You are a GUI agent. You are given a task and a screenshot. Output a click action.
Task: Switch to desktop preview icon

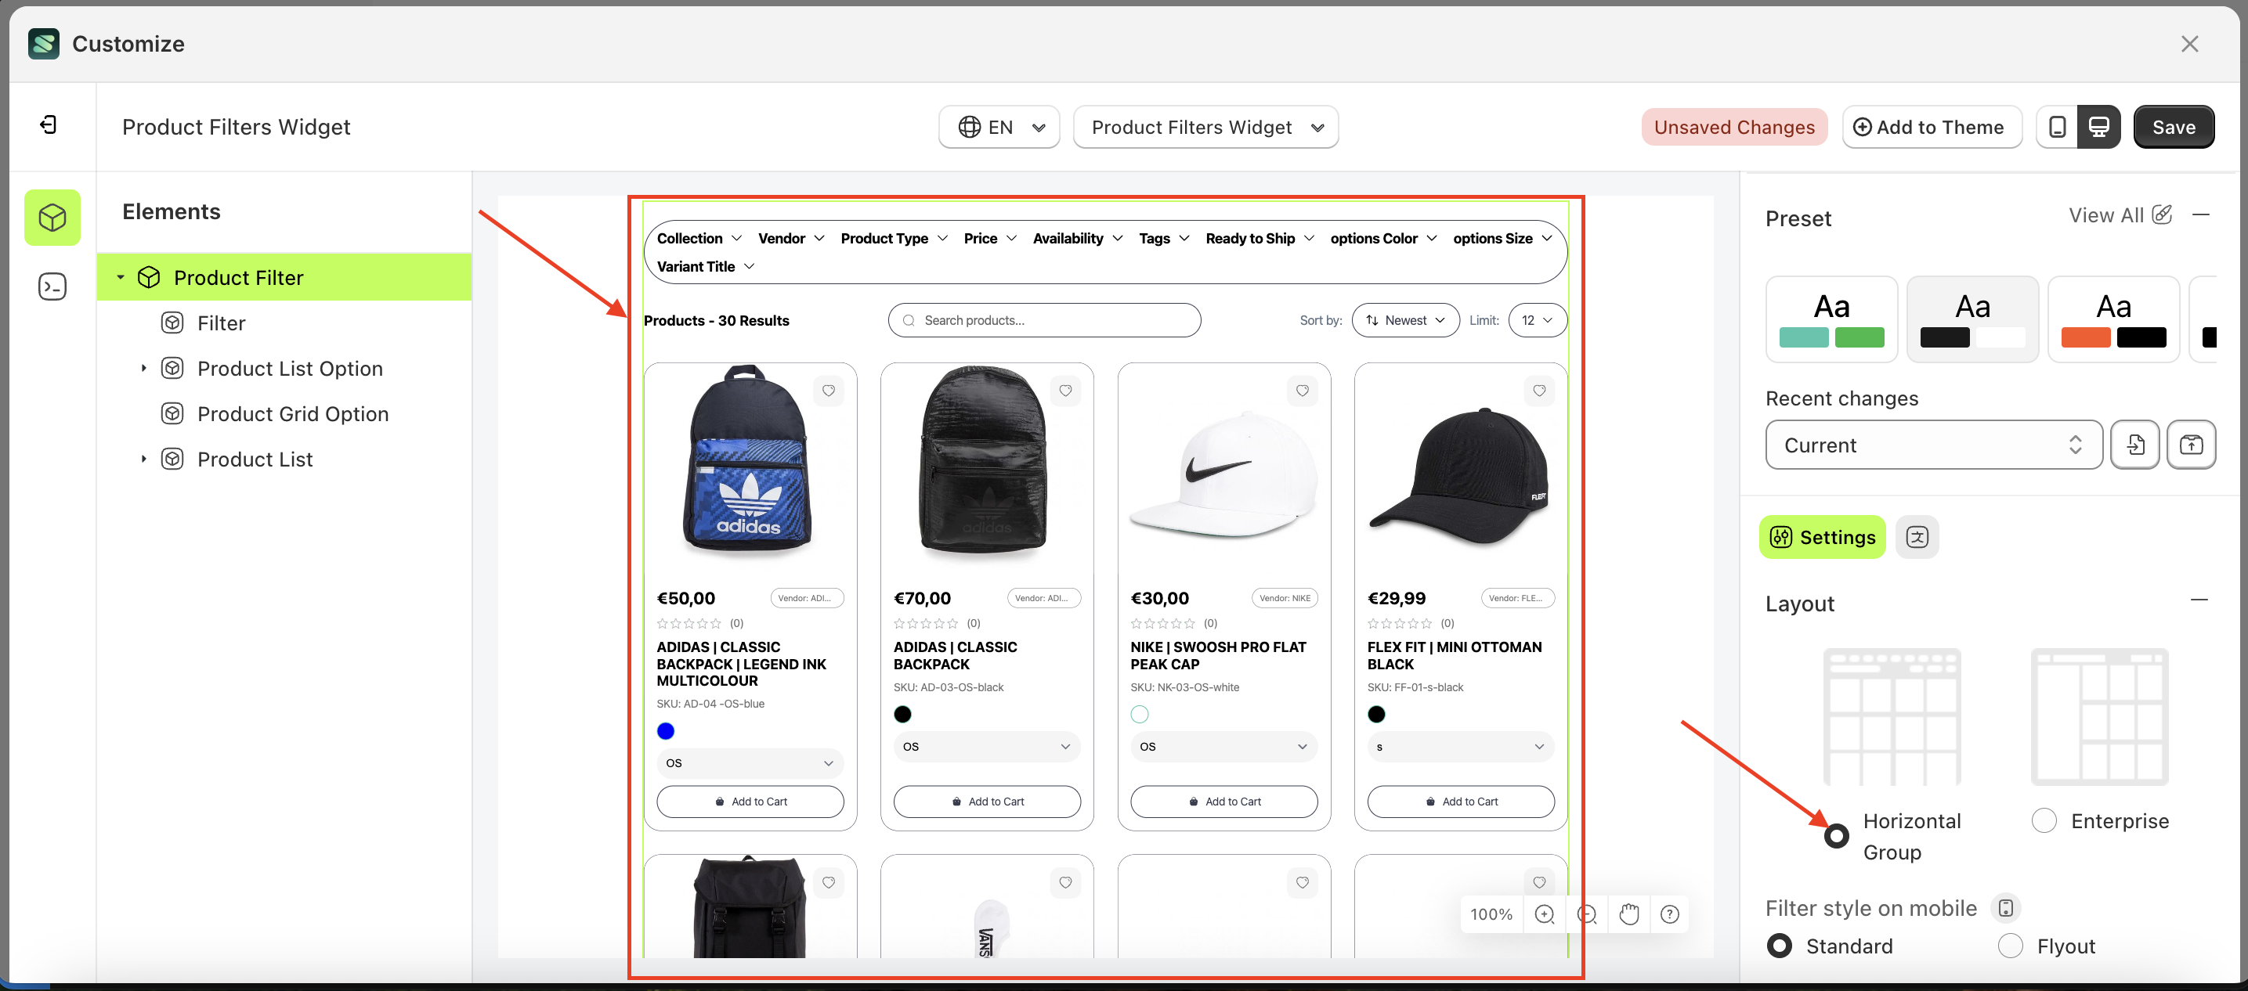click(2098, 128)
